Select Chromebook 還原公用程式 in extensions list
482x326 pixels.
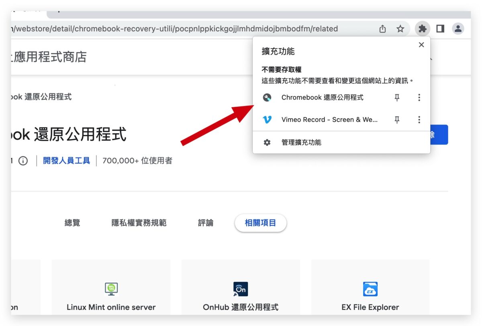coord(323,98)
